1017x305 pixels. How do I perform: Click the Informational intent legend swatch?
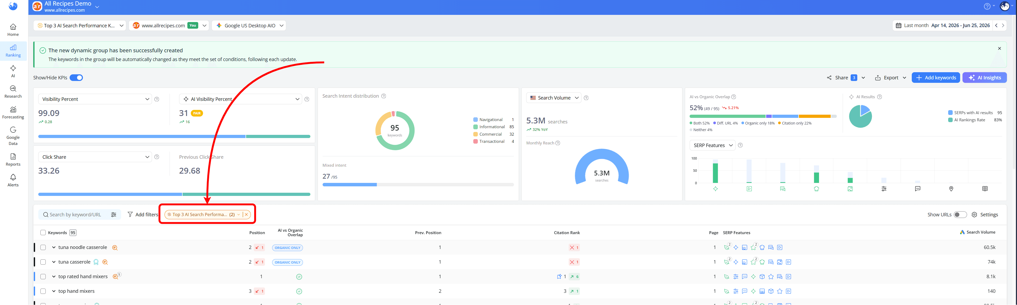tap(475, 127)
